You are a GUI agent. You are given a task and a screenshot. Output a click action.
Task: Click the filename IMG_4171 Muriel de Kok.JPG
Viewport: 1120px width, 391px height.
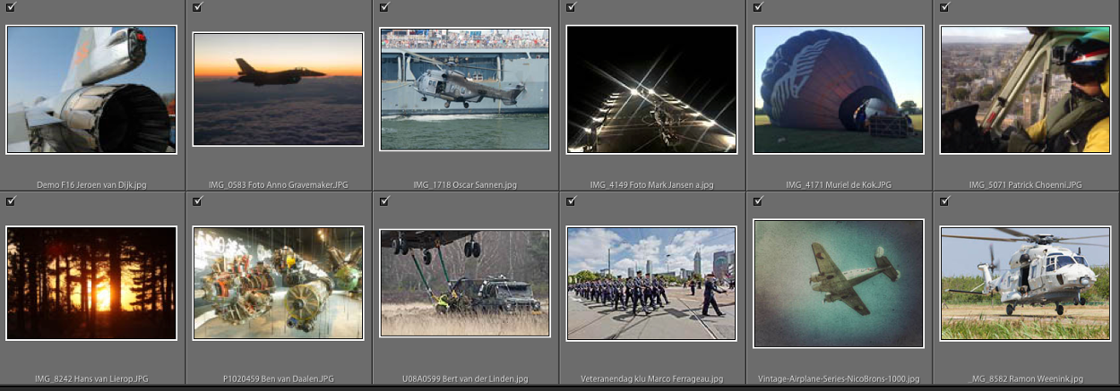[x=839, y=185]
